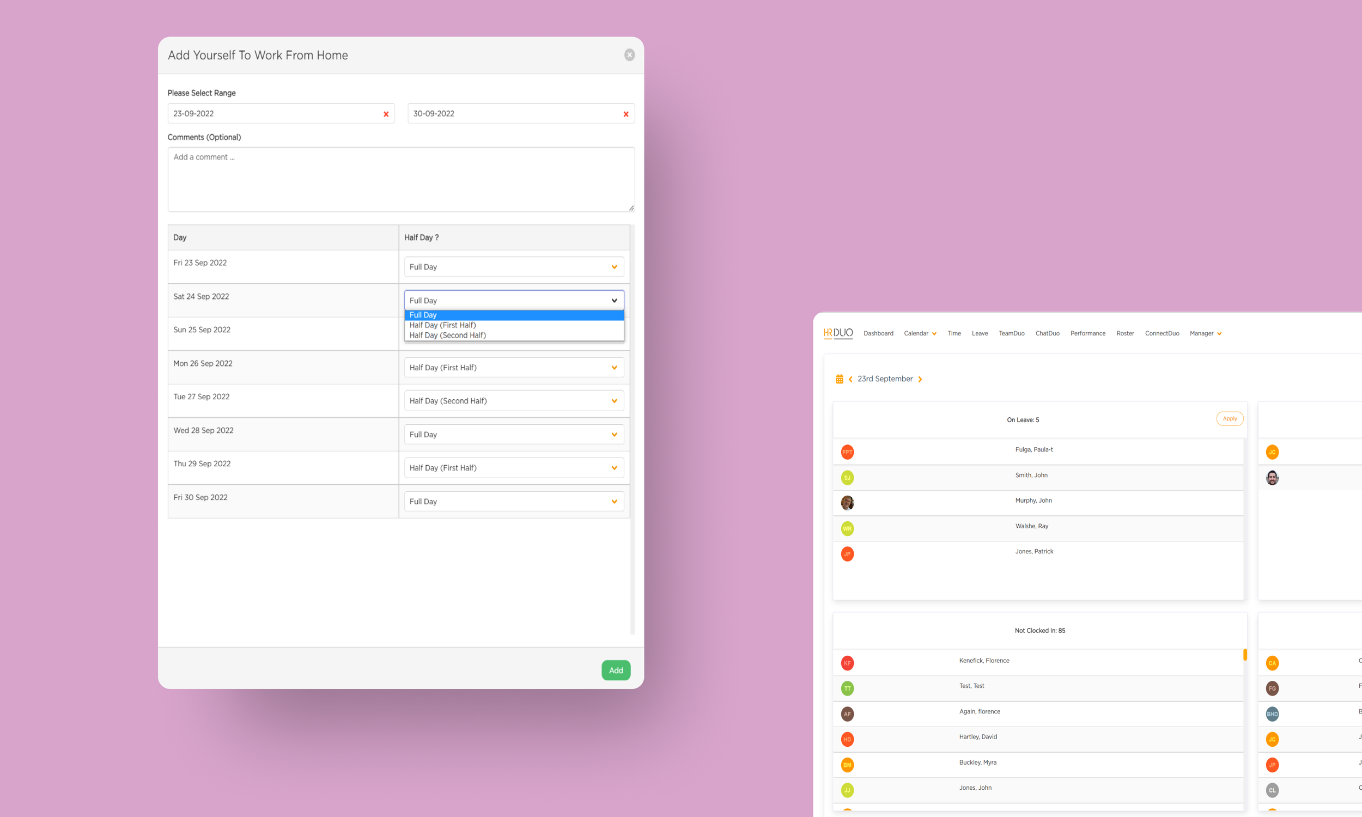Screen dimensions: 1362x817
Task: Open the Wed 28 Sep half-day dropdown
Action: (x=514, y=435)
